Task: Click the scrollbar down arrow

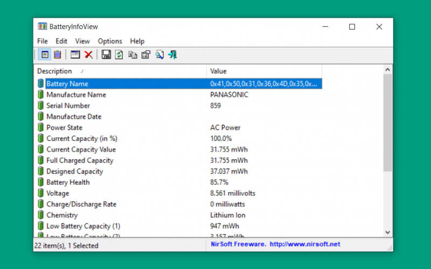Action: pos(387,232)
